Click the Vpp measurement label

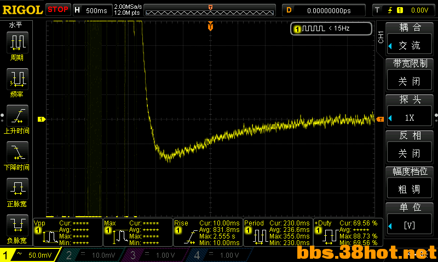pos(39,223)
